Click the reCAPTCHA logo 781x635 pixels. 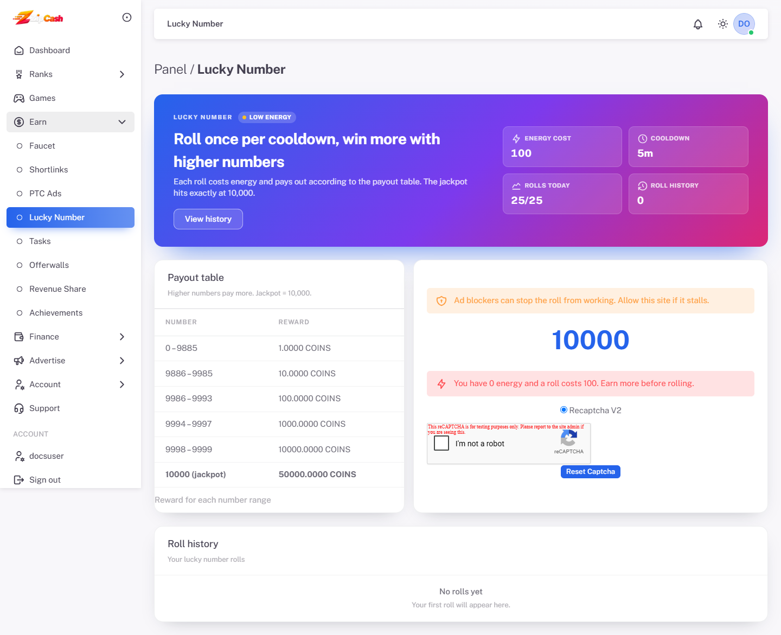(568, 438)
